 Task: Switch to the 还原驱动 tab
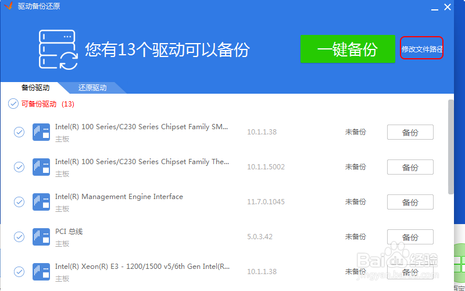[x=92, y=88]
